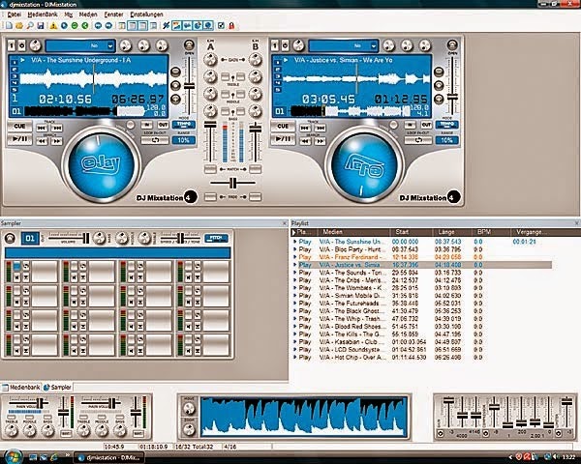Click the CUE button on deck A
This screenshot has width=581, height=464.
pos(19,127)
